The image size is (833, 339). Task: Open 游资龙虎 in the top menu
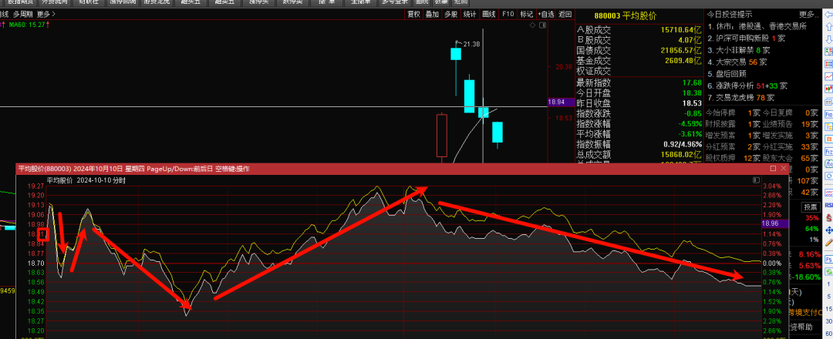point(157,2)
